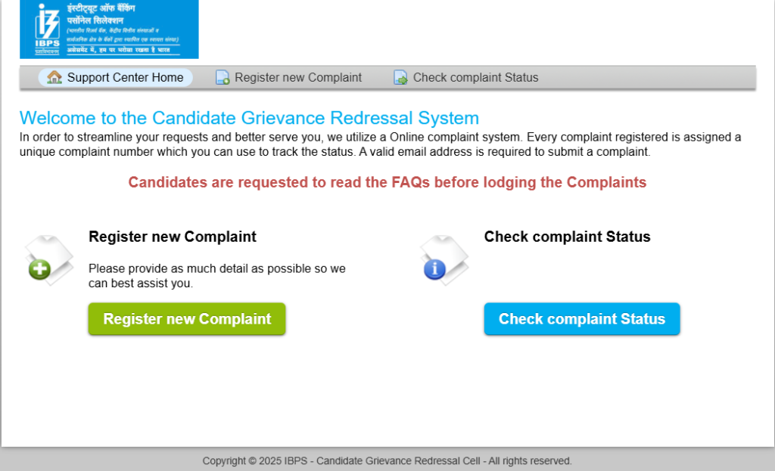Screen dimensions: 775x471
Task: Click the red FAQs notice text
Action: click(x=387, y=183)
